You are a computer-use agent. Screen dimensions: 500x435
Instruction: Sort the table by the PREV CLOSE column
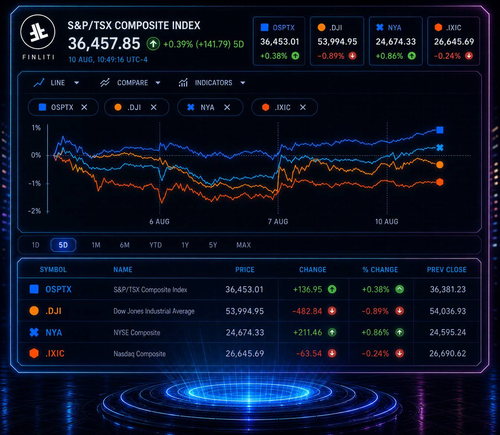(x=447, y=270)
